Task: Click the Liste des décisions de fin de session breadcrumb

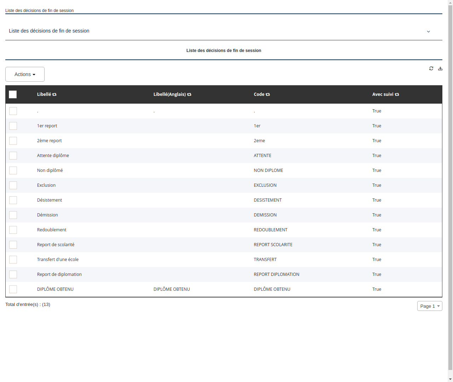Action: click(x=39, y=11)
